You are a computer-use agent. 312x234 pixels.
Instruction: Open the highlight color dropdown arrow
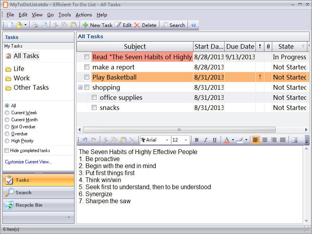click(246, 140)
